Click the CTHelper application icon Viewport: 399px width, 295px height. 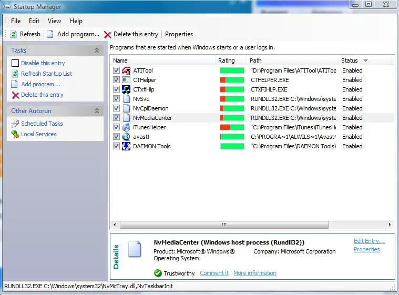coord(126,80)
